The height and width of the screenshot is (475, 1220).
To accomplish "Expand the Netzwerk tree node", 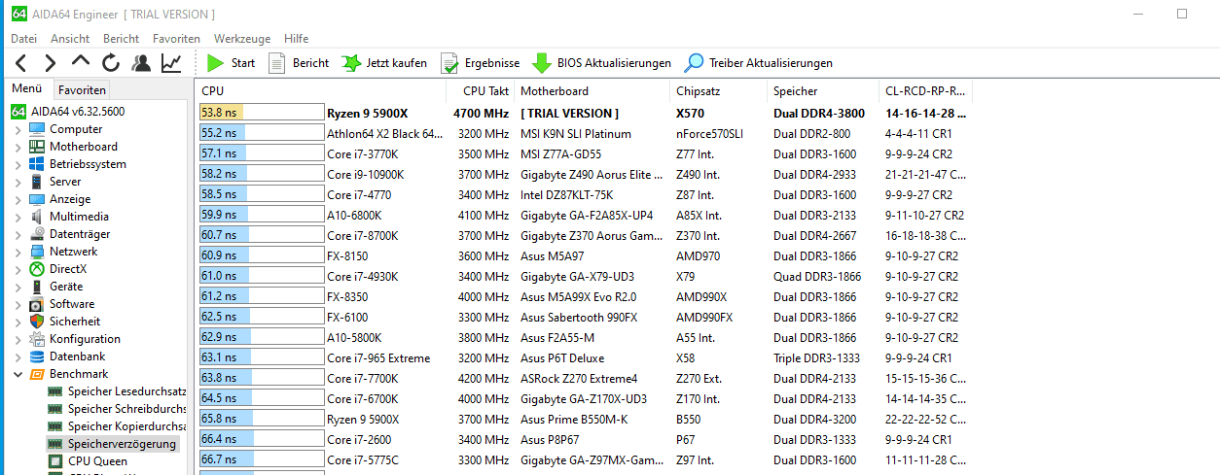I will 17,252.
